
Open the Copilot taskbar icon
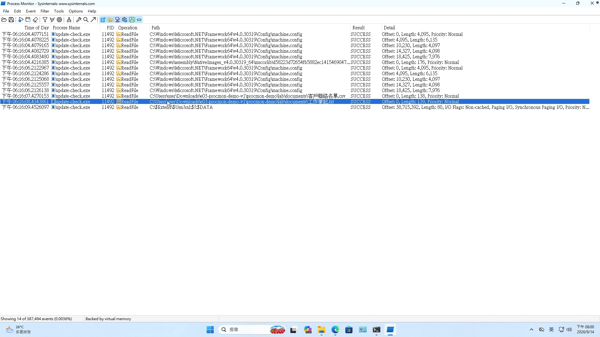(308, 330)
